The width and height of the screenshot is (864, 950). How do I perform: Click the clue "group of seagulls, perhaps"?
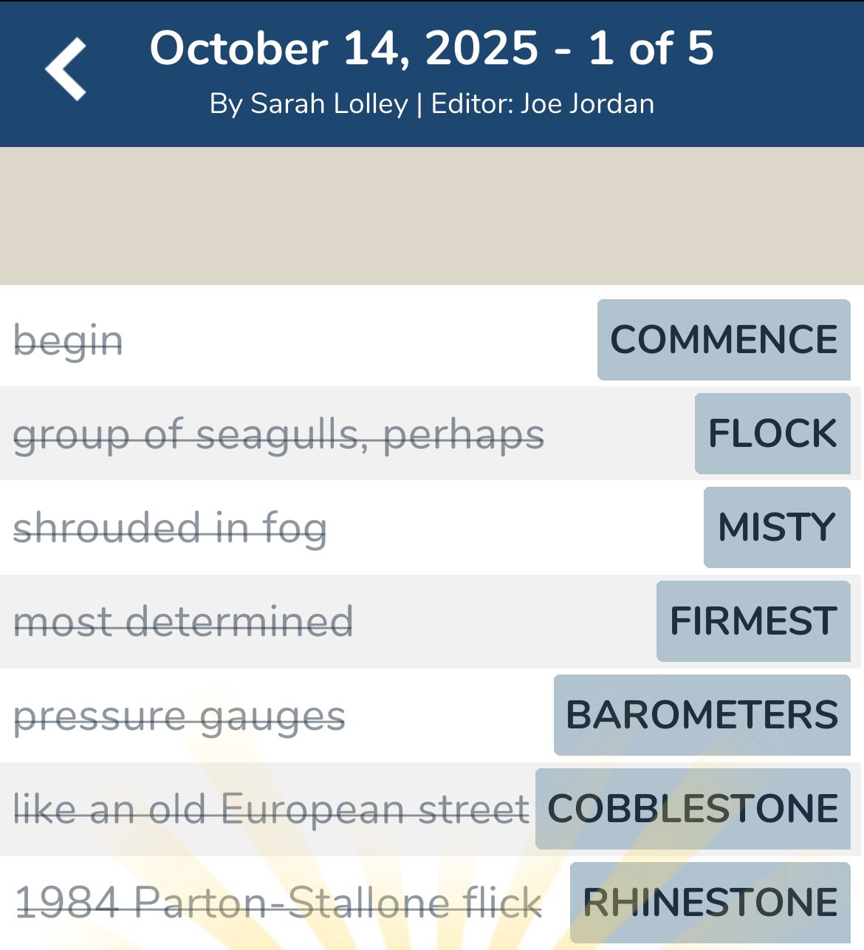pyautogui.click(x=278, y=434)
